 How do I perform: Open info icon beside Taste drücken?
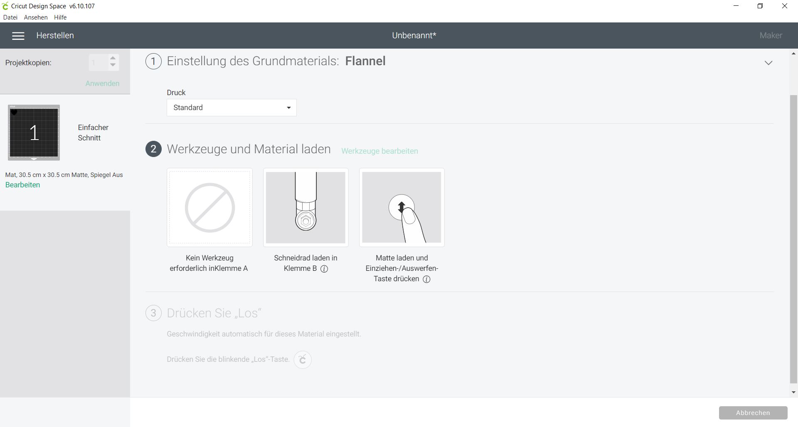tap(426, 279)
